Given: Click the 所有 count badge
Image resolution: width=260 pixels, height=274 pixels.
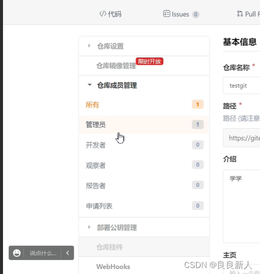Looking at the screenshot, I should click(198, 104).
